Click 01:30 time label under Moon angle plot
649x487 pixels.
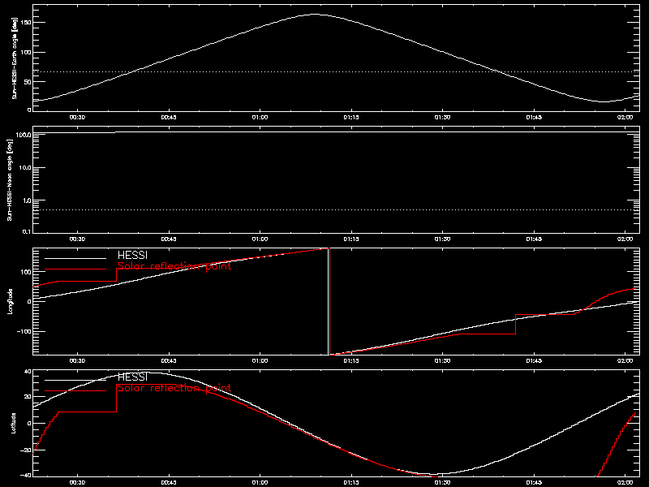coord(442,239)
